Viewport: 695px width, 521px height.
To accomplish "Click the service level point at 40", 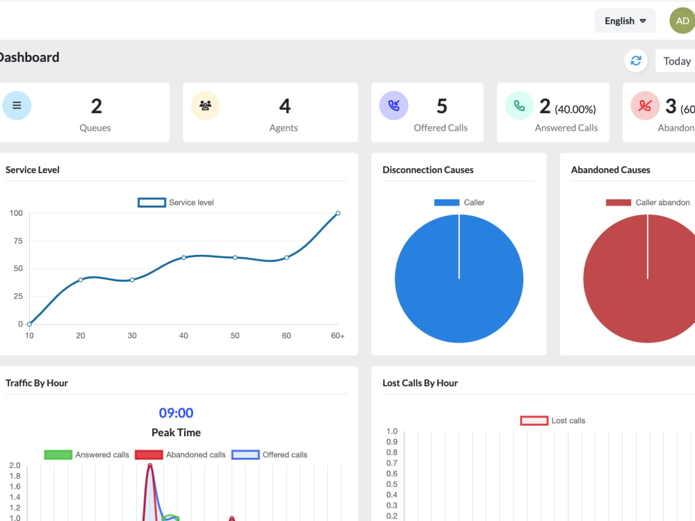I will [x=183, y=258].
